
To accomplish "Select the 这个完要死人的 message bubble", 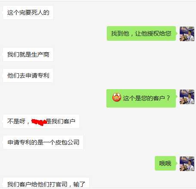I will pyautogui.click(x=28, y=12).
